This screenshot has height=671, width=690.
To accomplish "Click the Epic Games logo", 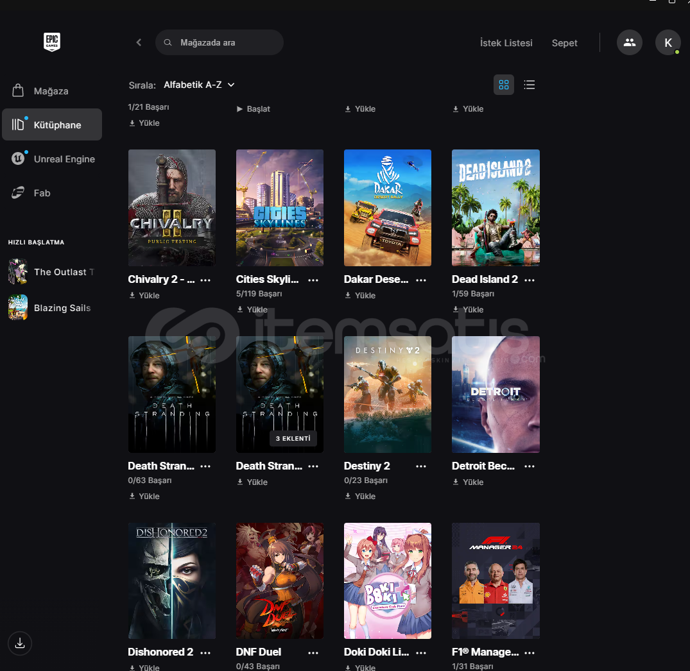I will tap(52, 42).
